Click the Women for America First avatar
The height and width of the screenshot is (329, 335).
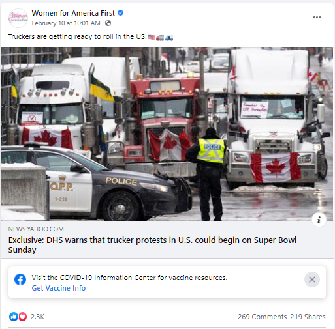(x=18, y=18)
